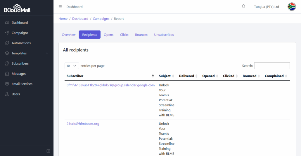
Task: Toggle the hamburger menu icon
Action: (60, 7)
